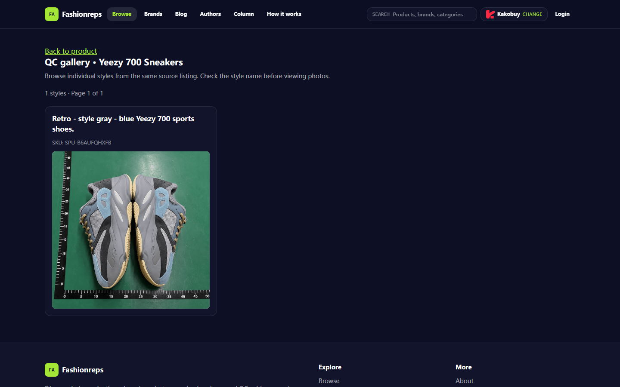Click the FA logo icon in footer

[x=52, y=370]
